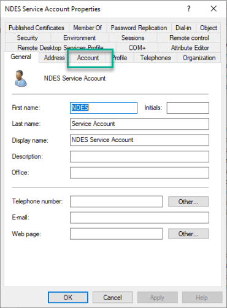Viewport: 227px width, 308px height.
Task: Click the Cancel button
Action: coord(113,298)
